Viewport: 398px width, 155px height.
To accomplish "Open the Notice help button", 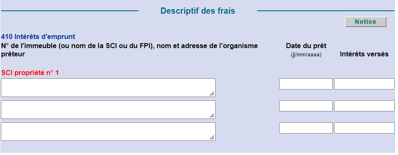I will [366, 22].
